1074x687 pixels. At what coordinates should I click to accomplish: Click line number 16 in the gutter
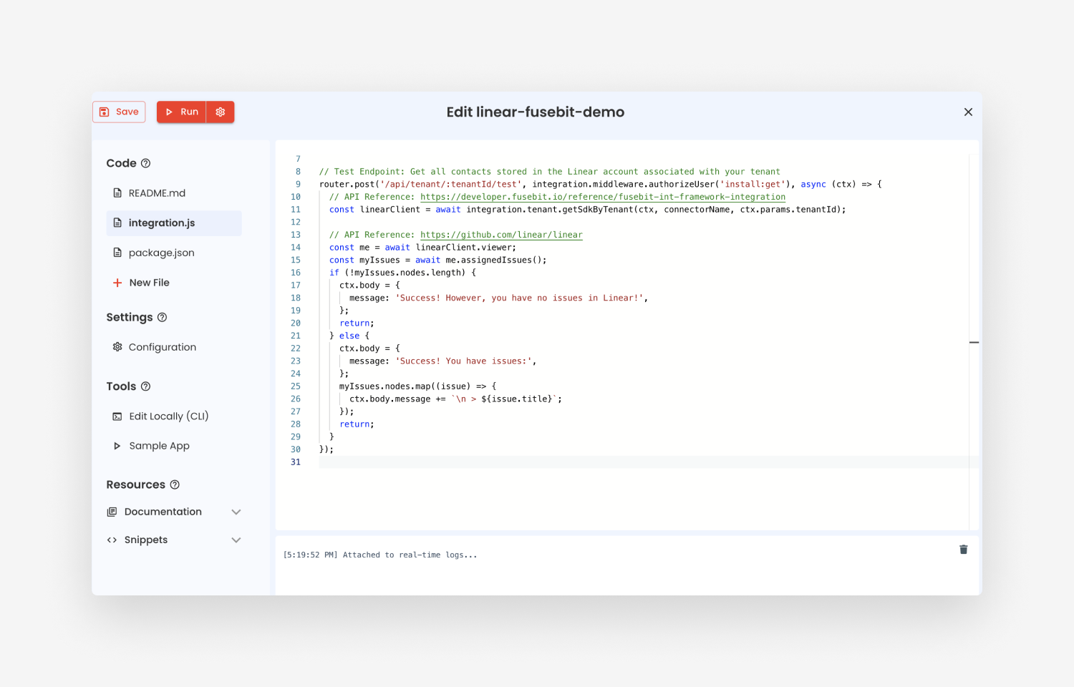coord(296,273)
